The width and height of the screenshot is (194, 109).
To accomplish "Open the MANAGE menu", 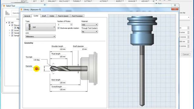I will [x=132, y=1].
